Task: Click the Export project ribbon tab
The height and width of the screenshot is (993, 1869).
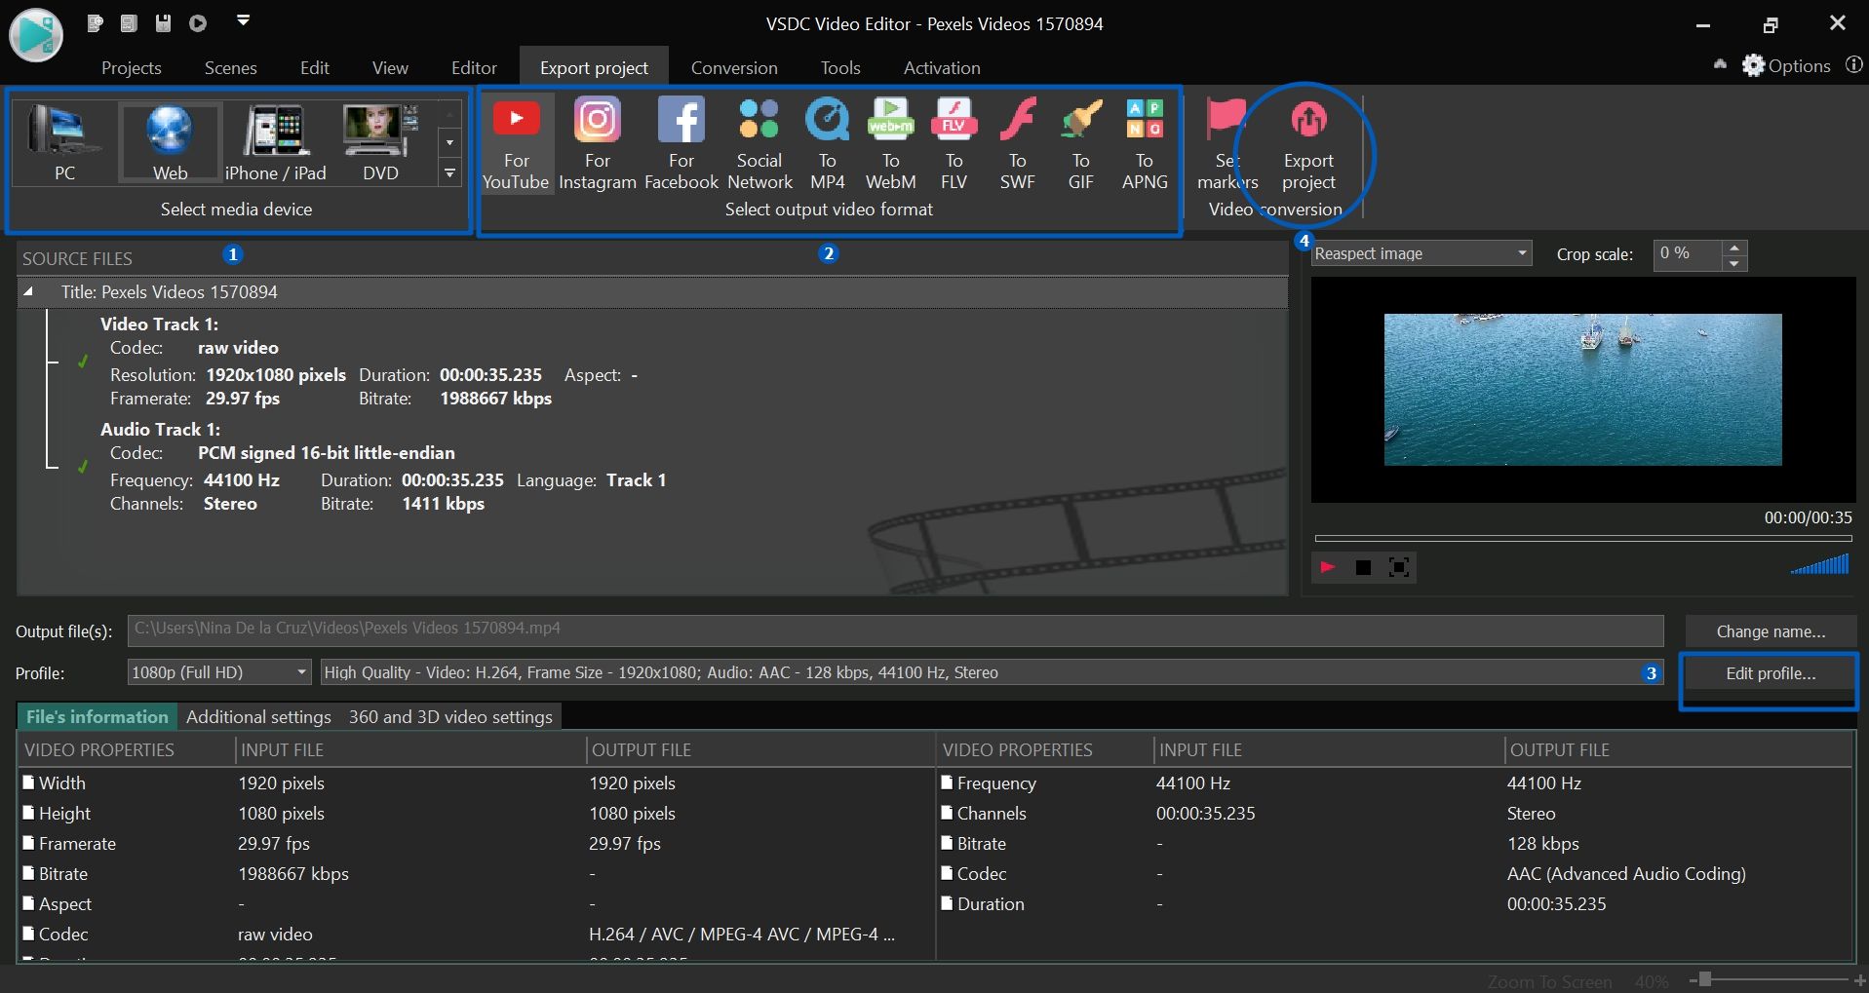Action: click(594, 67)
